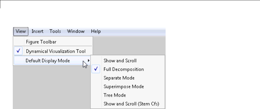Pick Superimpose Mode from the submenu
The height and width of the screenshot is (109, 260).
click(x=124, y=86)
